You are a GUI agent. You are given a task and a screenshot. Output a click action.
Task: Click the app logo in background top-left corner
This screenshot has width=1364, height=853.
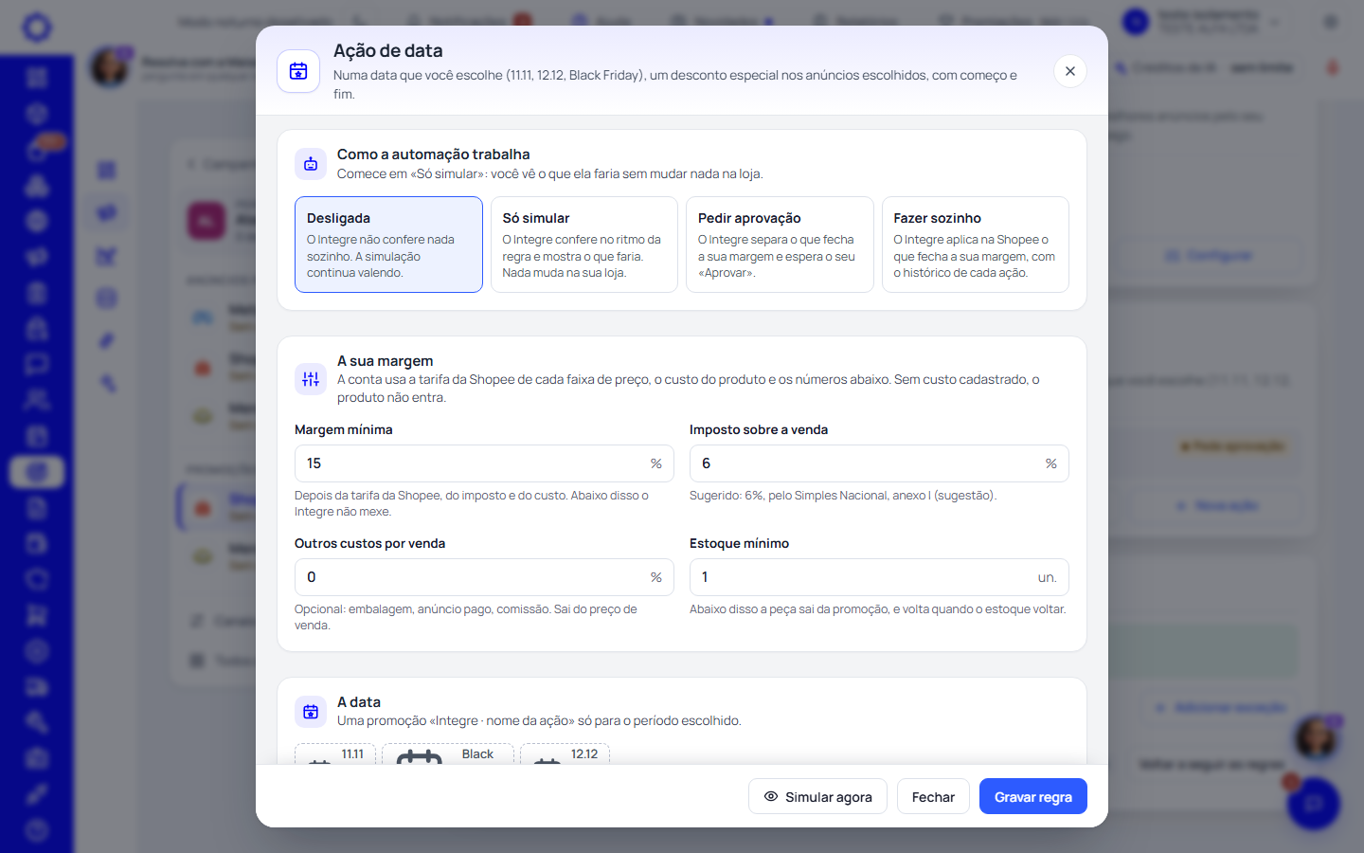pos(37,27)
